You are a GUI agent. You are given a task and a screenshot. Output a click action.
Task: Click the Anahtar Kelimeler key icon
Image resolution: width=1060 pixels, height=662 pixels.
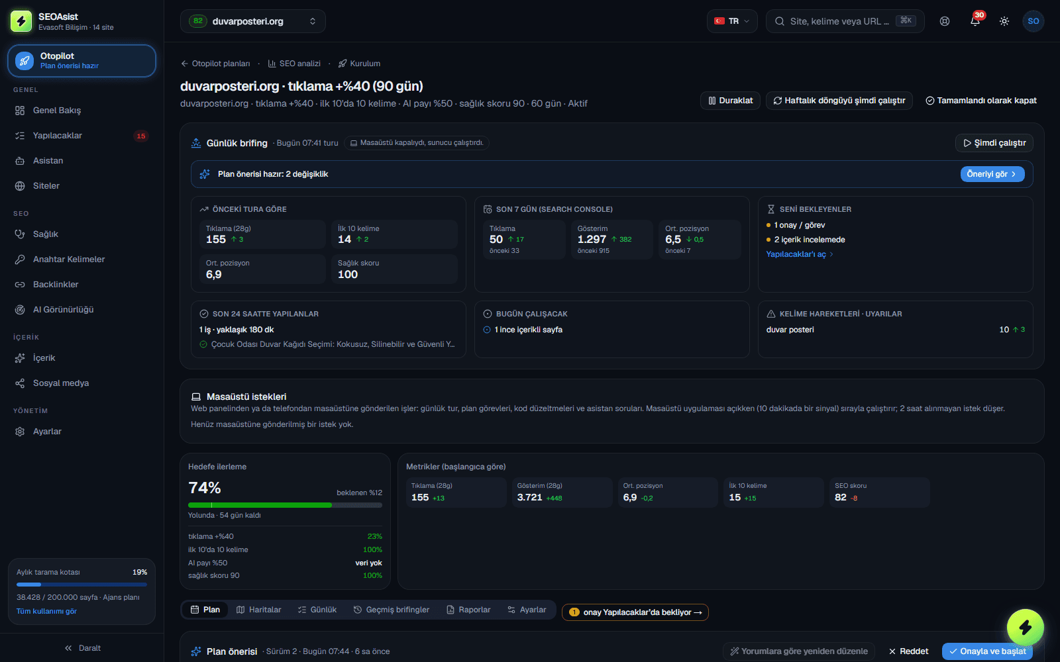tap(20, 260)
